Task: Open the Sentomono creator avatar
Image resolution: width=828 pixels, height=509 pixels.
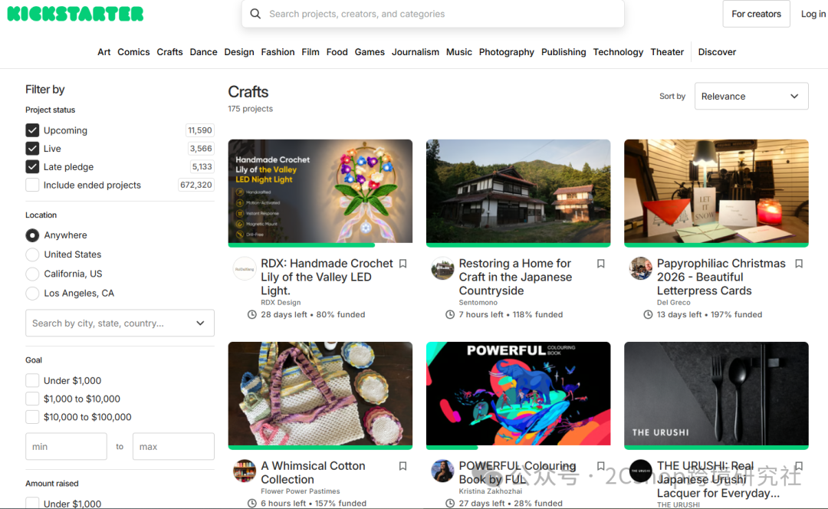Action: tap(442, 268)
